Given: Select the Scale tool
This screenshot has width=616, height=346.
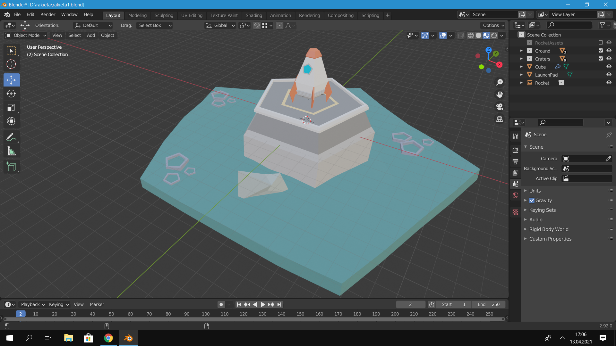Looking at the screenshot, I should click(x=11, y=107).
